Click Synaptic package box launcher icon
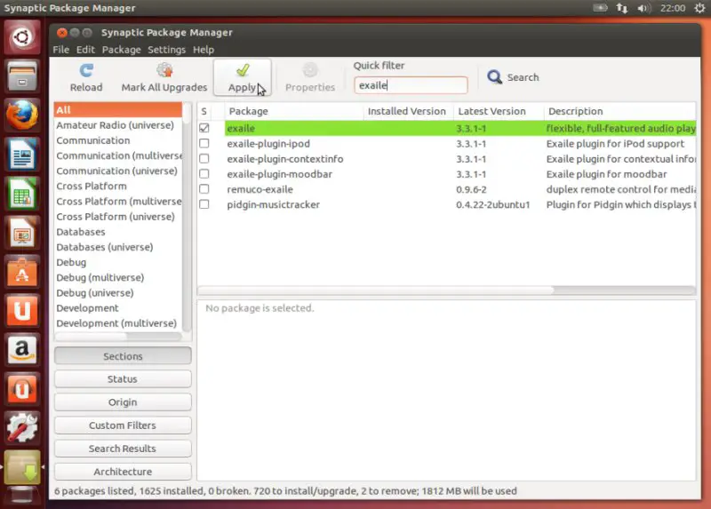This screenshot has width=711, height=509. point(21,467)
